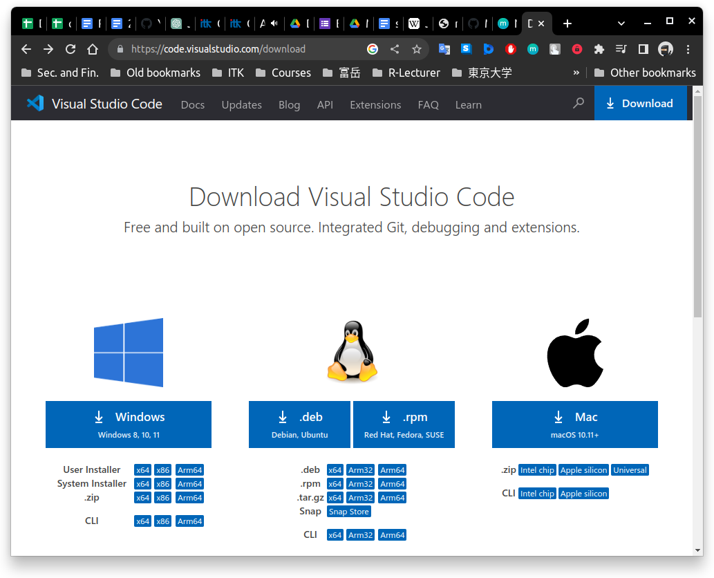Open the red padlock extension

click(577, 49)
